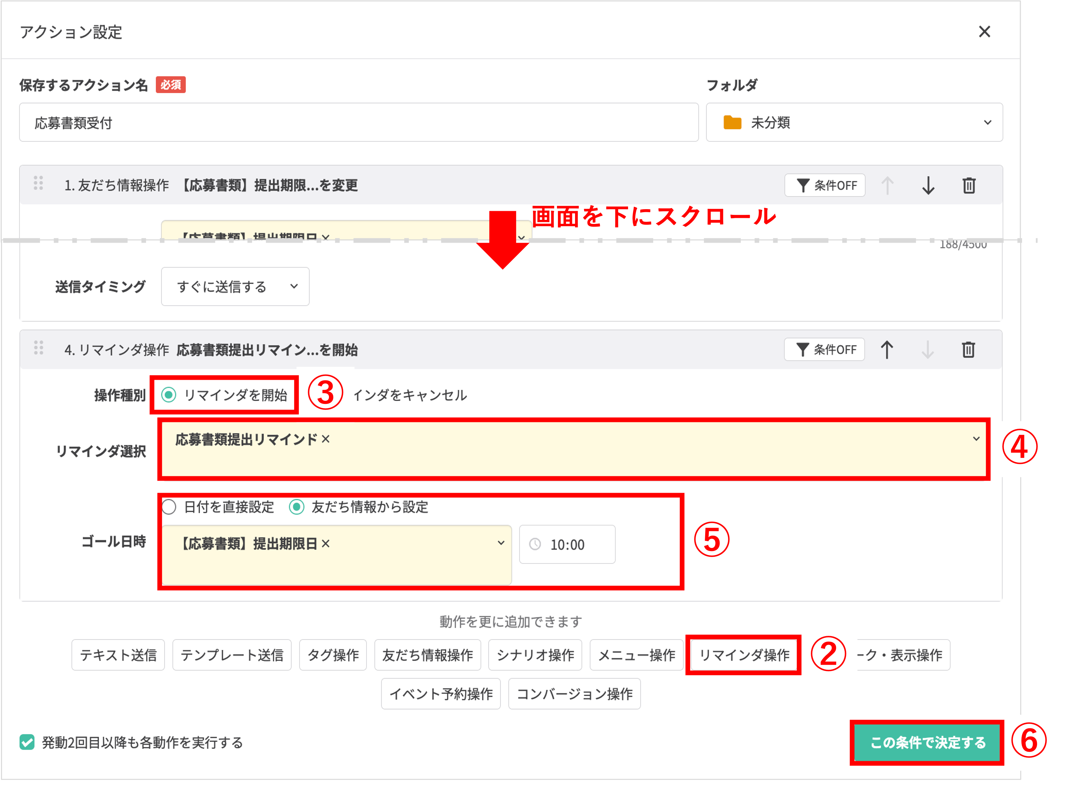Select the リマインダを開始 radio button

click(169, 395)
